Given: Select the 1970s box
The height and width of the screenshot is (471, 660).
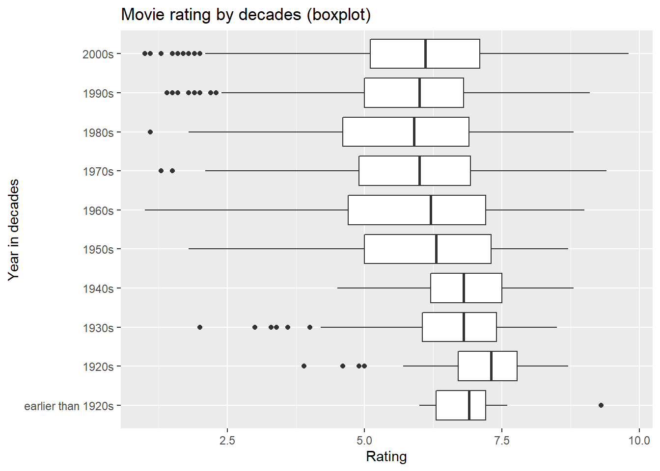Looking at the screenshot, I should (x=414, y=171).
